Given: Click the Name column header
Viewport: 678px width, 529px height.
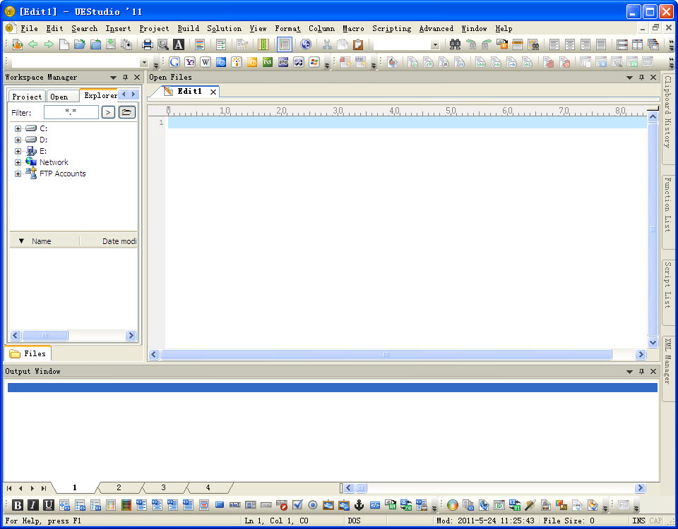Looking at the screenshot, I should [44, 241].
